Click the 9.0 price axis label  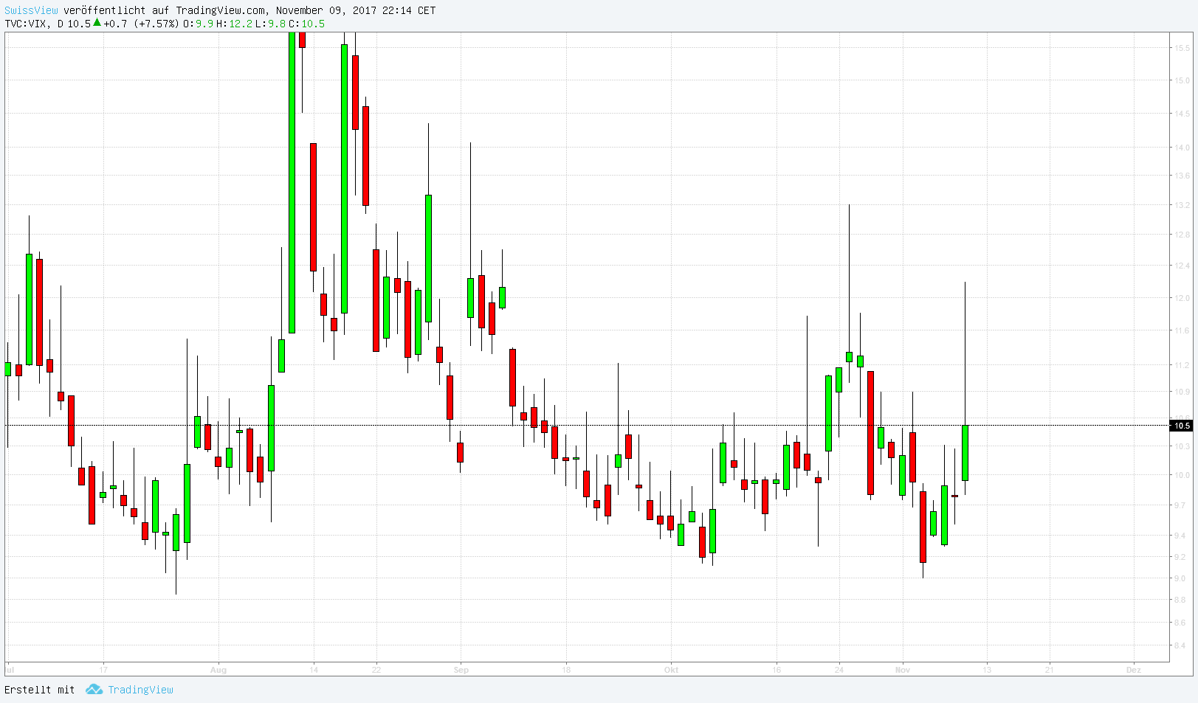(x=1182, y=578)
